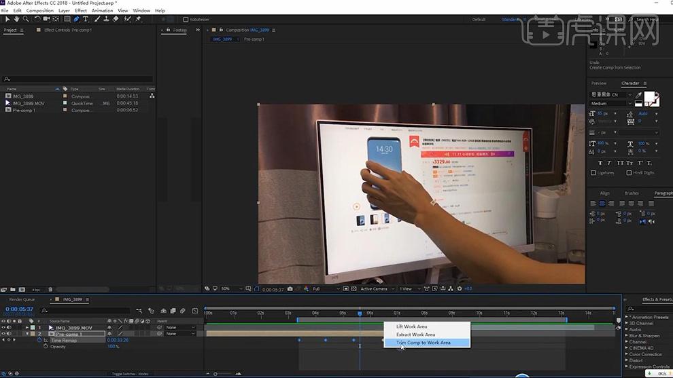Click Toggle Switches / Modes button
This screenshot has height=378, width=673.
(130, 374)
